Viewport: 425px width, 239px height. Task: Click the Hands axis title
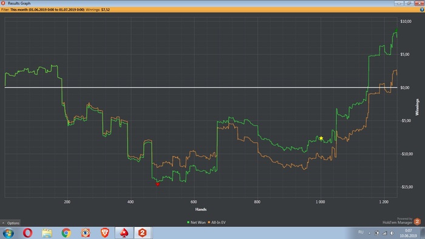click(x=201, y=209)
